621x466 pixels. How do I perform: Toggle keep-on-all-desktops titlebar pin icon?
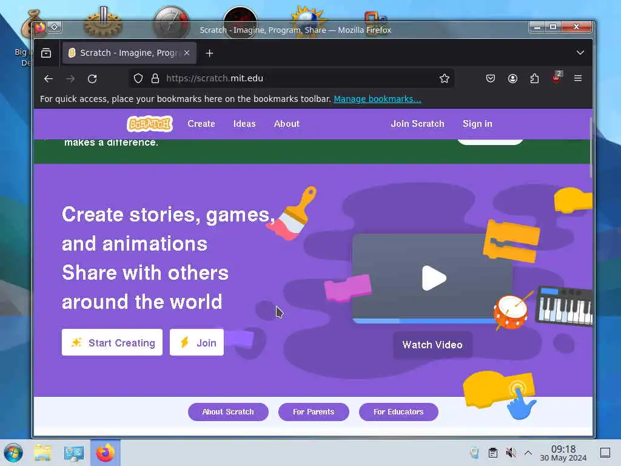[x=54, y=27]
